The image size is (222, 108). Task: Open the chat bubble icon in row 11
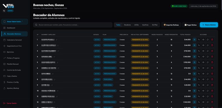pos(208,97)
